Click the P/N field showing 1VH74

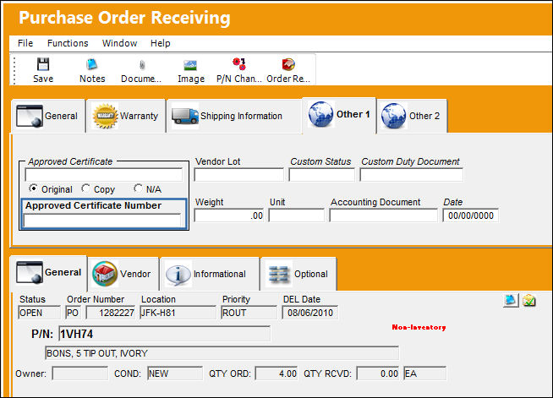coord(164,334)
